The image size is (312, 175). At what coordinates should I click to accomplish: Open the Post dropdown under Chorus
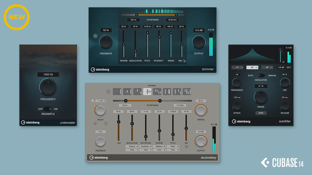[132, 150]
